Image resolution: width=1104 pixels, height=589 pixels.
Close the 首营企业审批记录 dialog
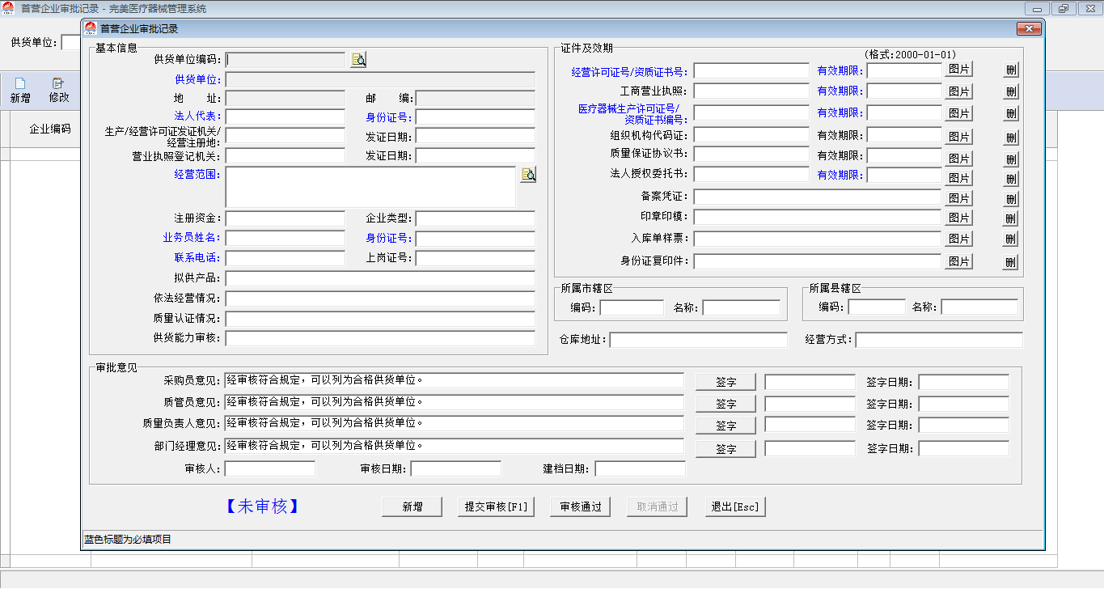pyautogui.click(x=1028, y=29)
